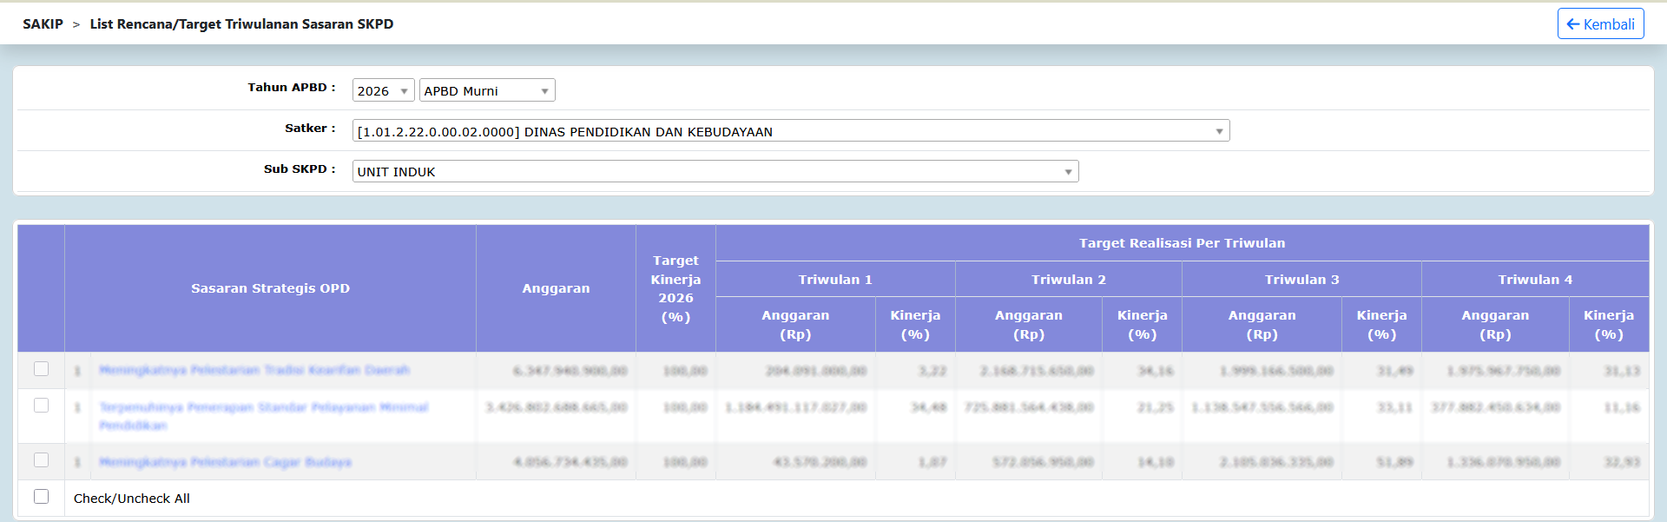This screenshot has width=1667, height=522.
Task: Toggle the Check/Uncheck All checkbox
Action: (41, 497)
